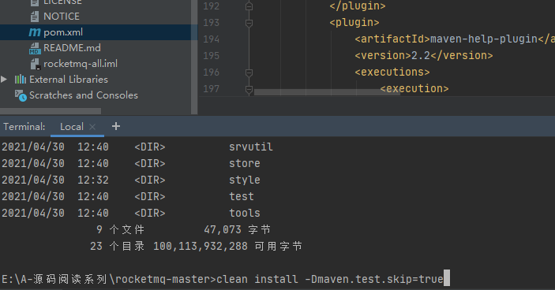The width and height of the screenshot is (555, 290).
Task: Toggle the fold marker at line 192
Action: coord(249,6)
